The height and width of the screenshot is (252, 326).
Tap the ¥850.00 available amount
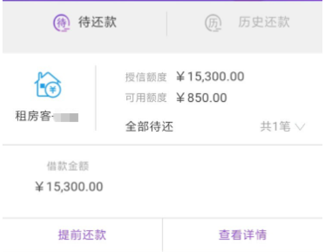tap(201, 97)
